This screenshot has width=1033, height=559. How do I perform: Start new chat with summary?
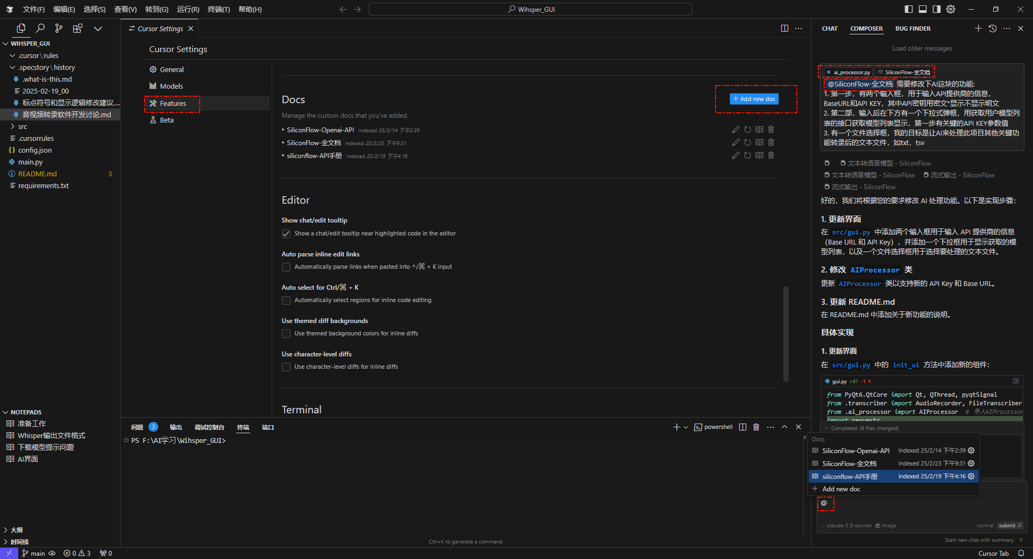[979, 540]
